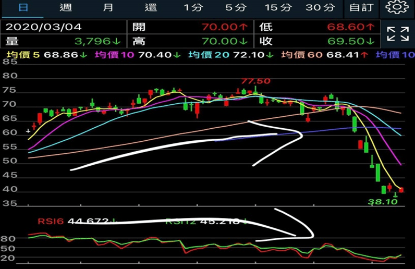This screenshot has height=269, width=415.
Task: Click the RSI6 indicator label
Action: [51, 221]
